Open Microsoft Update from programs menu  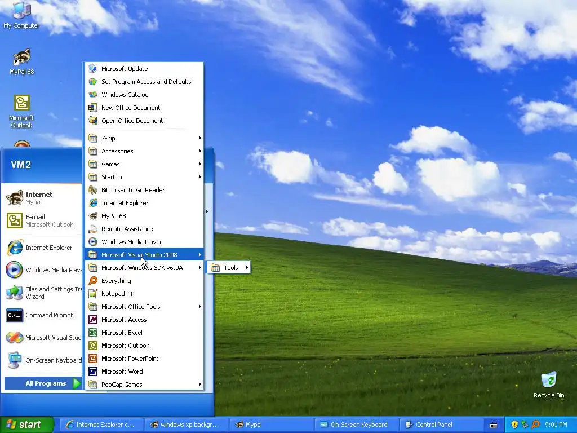(x=144, y=69)
